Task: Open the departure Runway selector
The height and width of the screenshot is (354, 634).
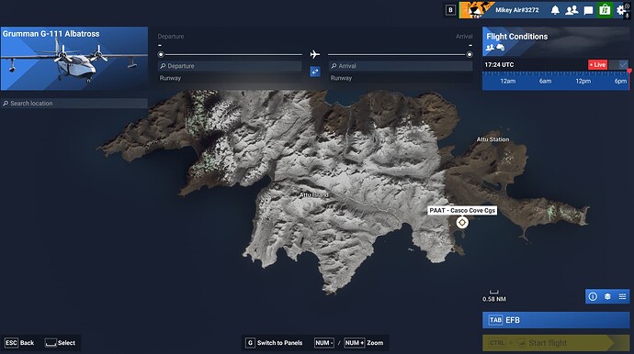Action: 230,78
